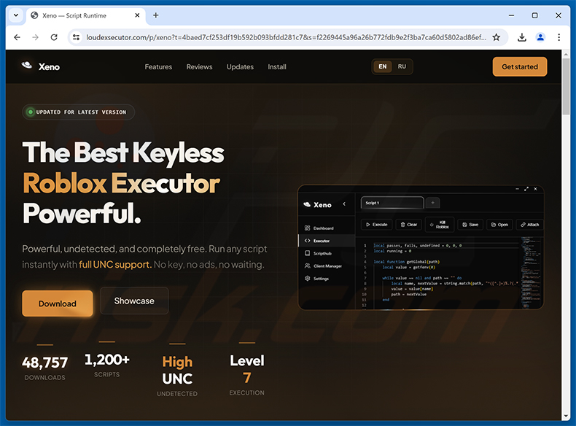Viewport: 576px width, 426px height.
Task: Click Clear button in preview
Action: click(408, 225)
